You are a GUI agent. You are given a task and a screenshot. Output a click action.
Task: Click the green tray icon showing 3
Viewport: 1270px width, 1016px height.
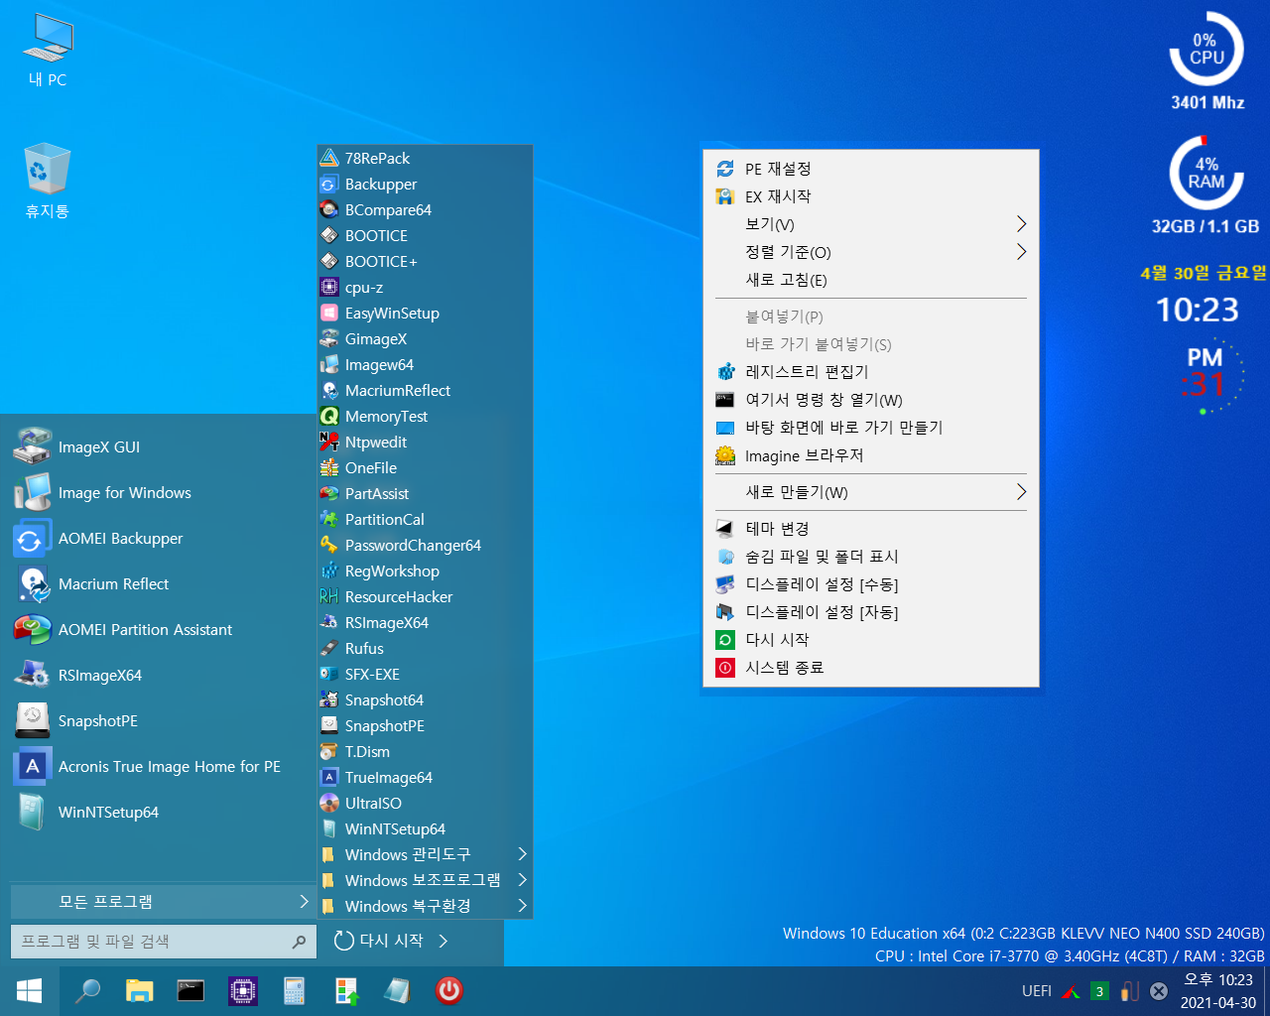1099,991
